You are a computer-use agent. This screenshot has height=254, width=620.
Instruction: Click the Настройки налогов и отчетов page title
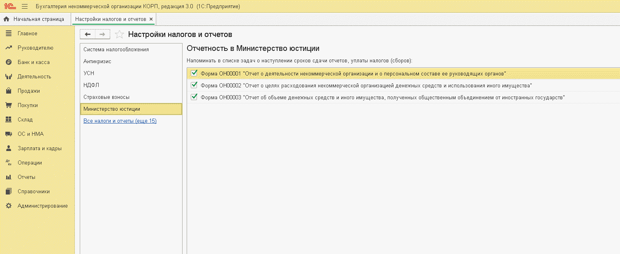(180, 34)
